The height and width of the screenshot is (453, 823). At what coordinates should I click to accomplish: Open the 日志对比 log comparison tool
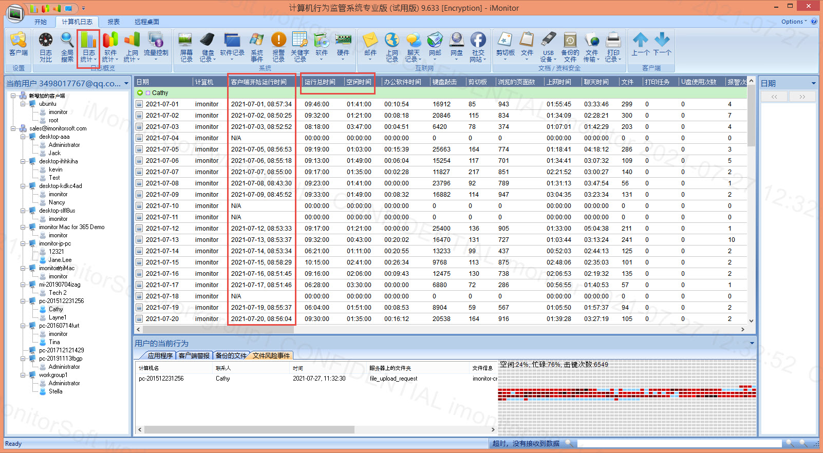click(46, 47)
